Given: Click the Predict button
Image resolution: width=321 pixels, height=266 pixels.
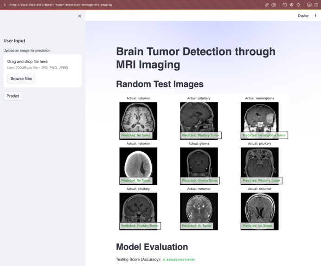Looking at the screenshot, I should [x=13, y=96].
